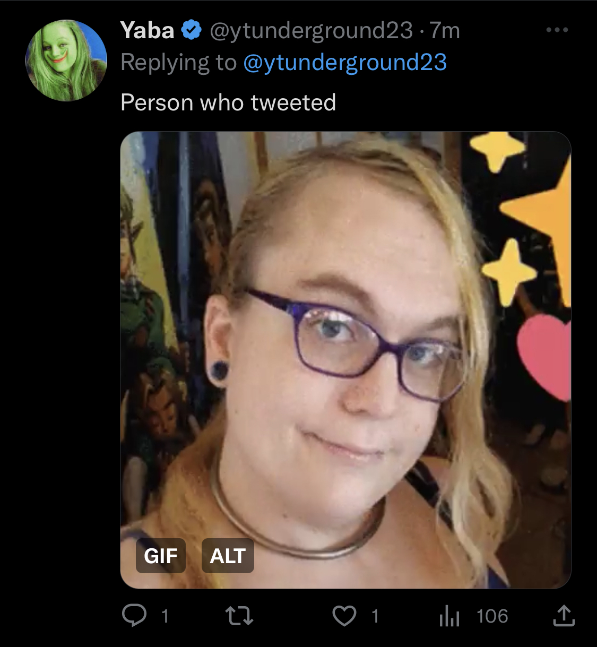597x647 pixels.
Task: Click the 'Replying to' label text
Action: pyautogui.click(x=178, y=63)
